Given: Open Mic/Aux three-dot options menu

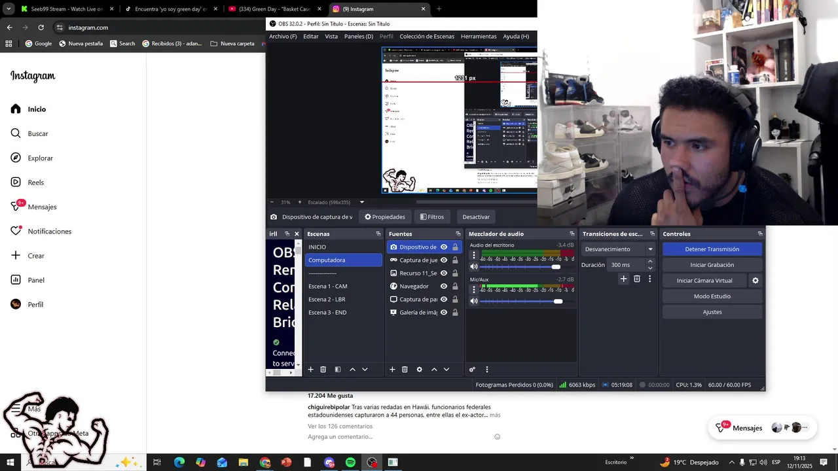Looking at the screenshot, I should (x=474, y=290).
